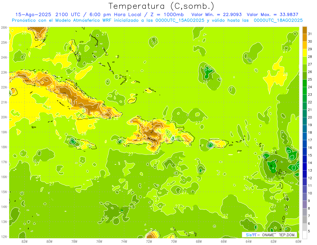Click the "78W" longitude axis label
The height and width of the screenshot is (245, 317).
[74, 242]
